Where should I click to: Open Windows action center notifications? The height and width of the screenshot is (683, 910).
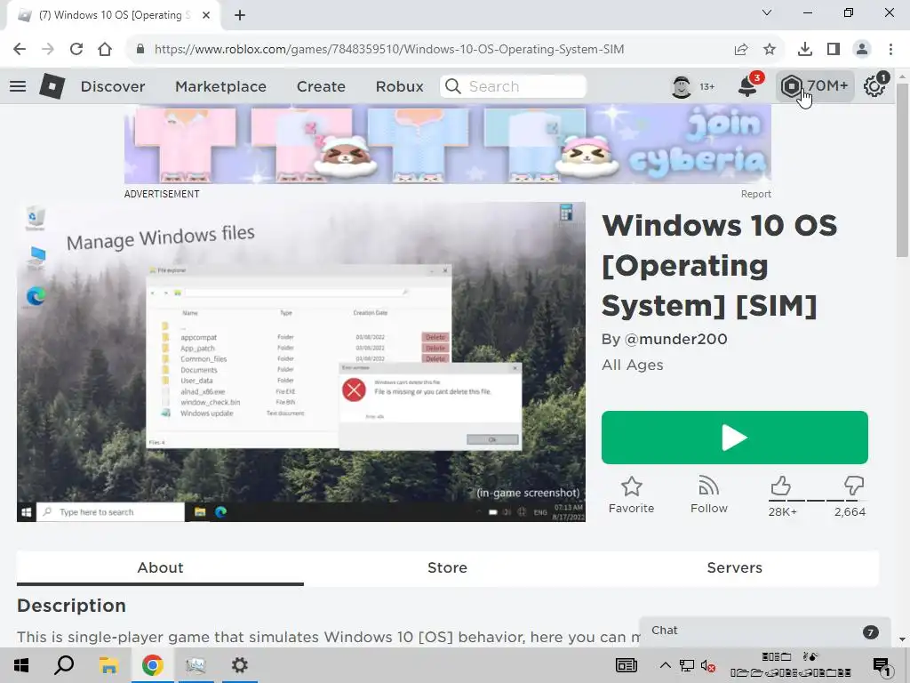882,667
